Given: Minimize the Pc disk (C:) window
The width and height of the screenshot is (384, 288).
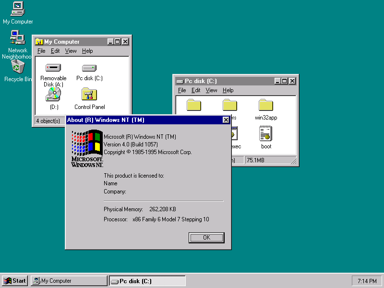Looking at the screenshot, I should 277,81.
